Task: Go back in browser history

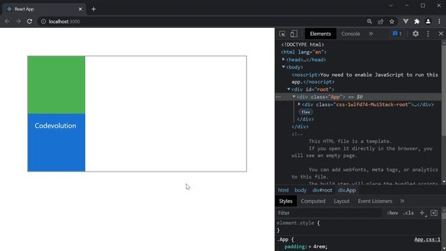Action: click(x=7, y=22)
